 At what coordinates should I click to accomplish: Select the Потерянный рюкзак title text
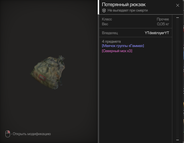pyautogui.click(x=124, y=5)
